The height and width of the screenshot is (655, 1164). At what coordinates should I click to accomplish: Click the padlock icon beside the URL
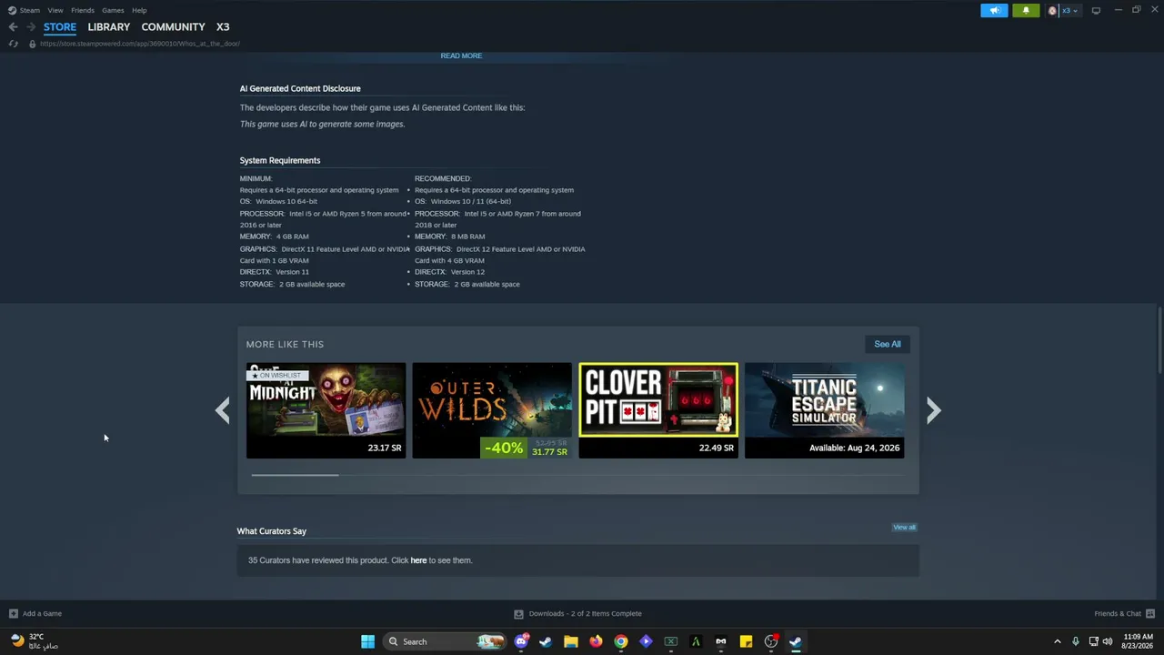(x=32, y=44)
